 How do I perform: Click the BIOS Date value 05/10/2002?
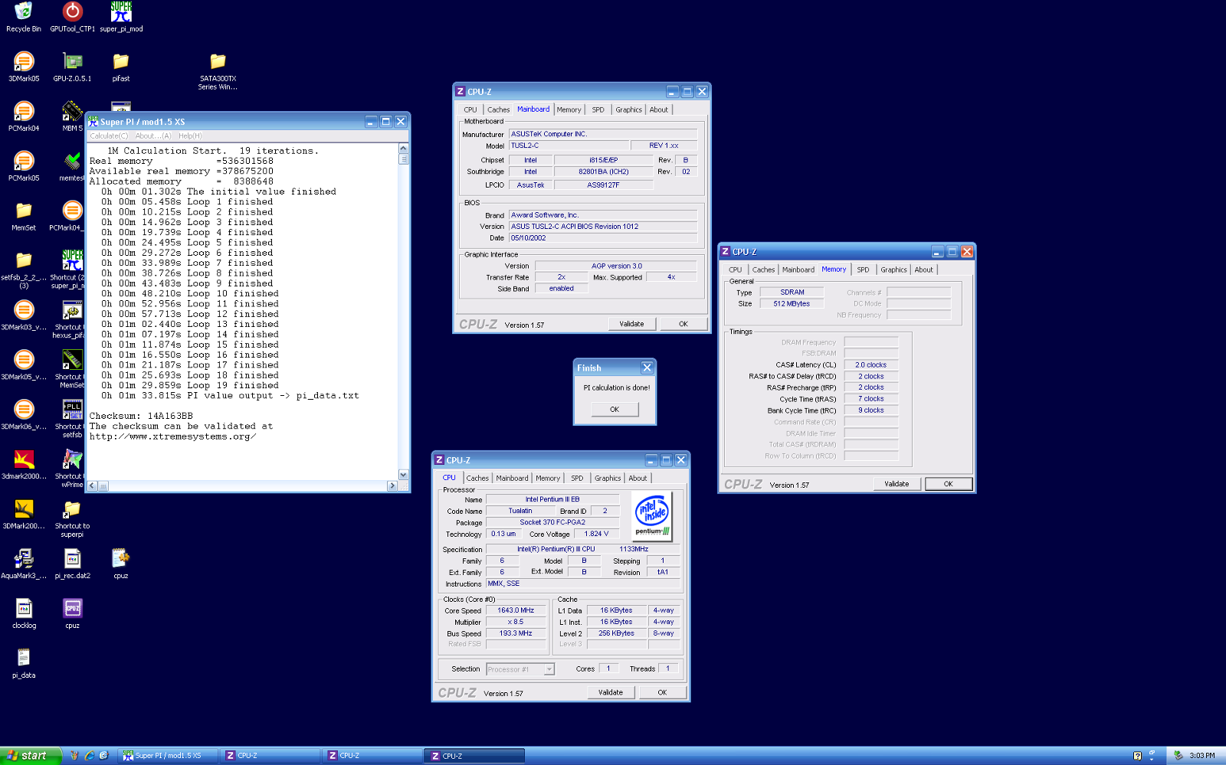point(603,238)
